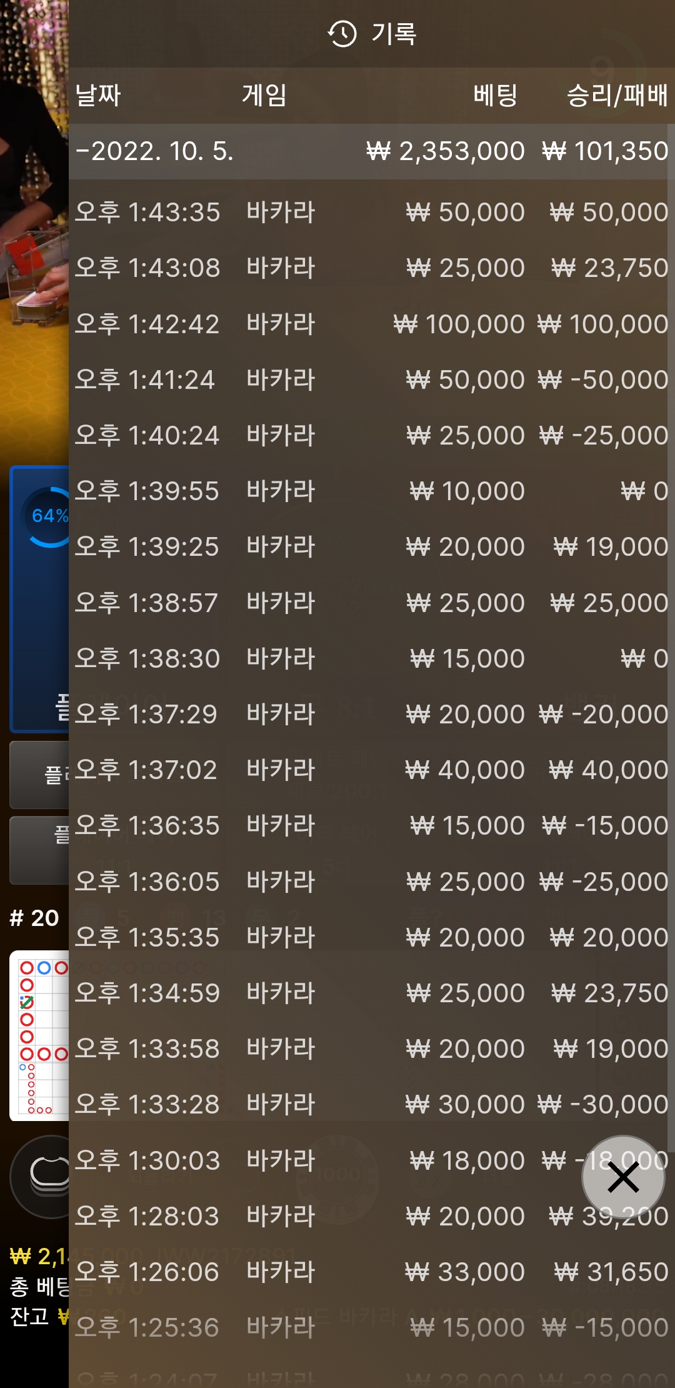Click the 승리/패배 column header

[x=617, y=96]
